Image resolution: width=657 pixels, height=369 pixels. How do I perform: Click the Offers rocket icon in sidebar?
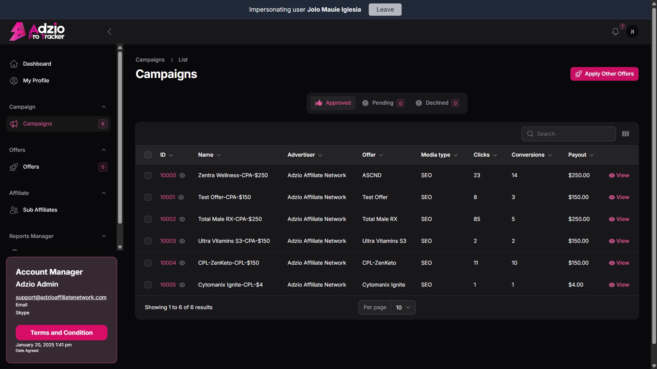14,167
